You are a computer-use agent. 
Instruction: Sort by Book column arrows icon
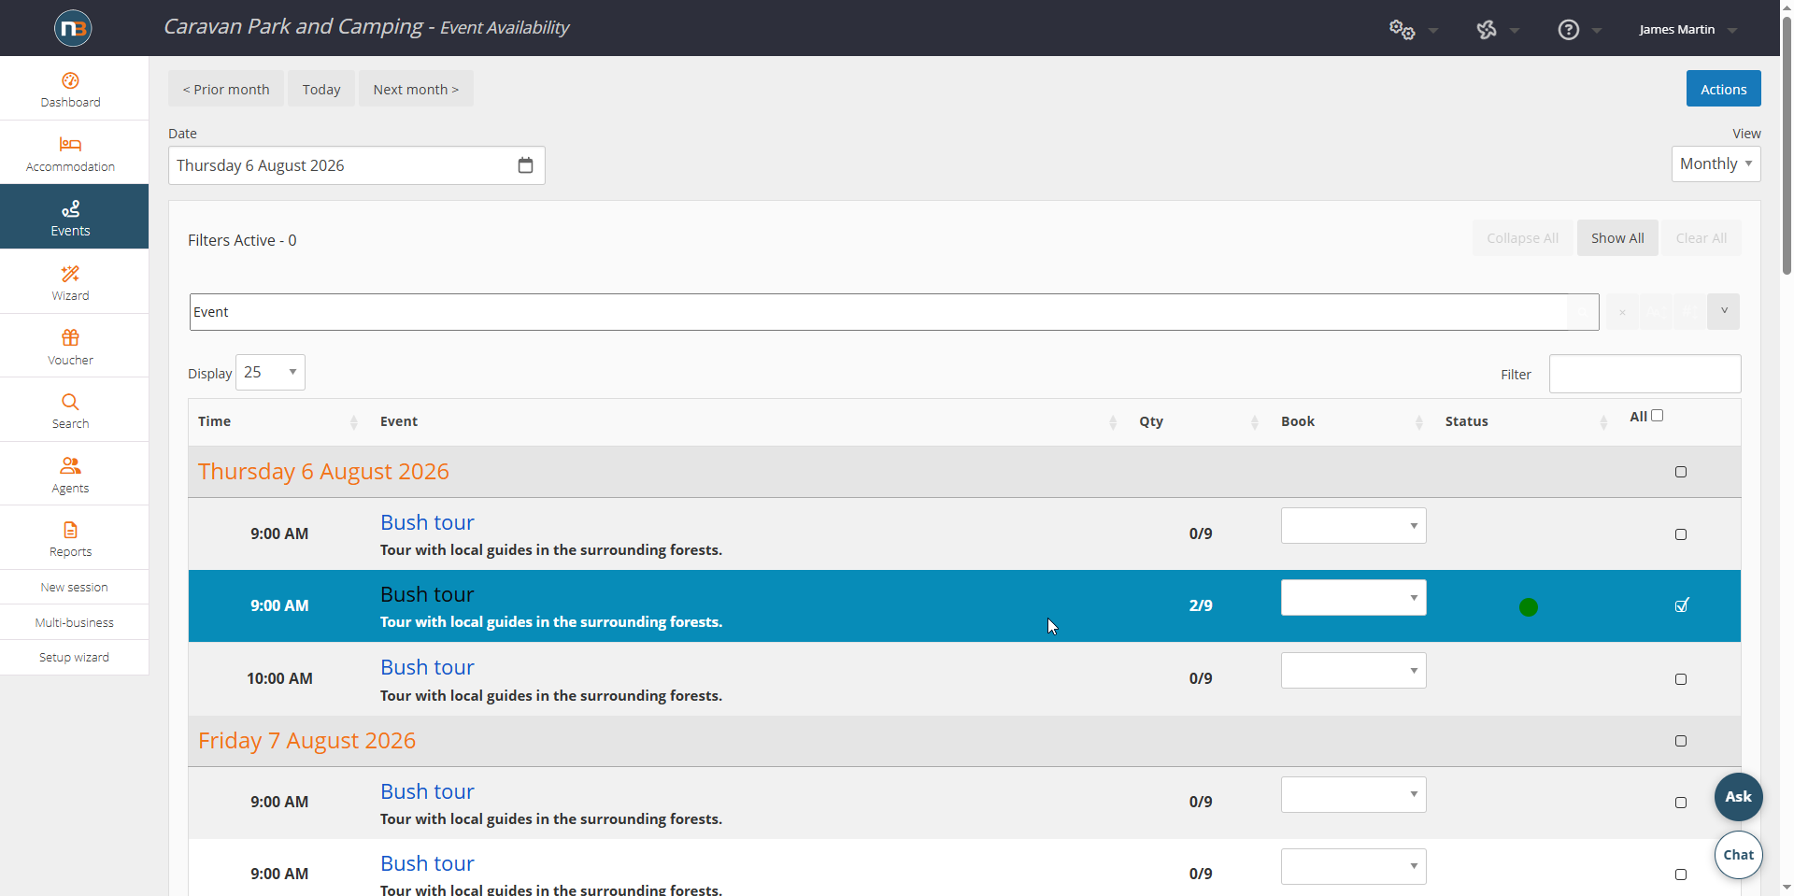(1419, 422)
